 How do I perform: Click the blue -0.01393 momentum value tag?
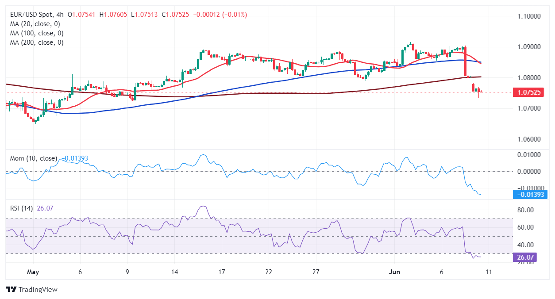[529, 194]
